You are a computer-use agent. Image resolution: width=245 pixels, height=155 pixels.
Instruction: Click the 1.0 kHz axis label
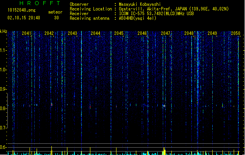pos(3,70)
